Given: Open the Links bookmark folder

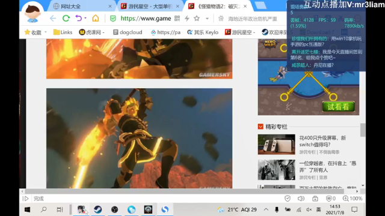Looking at the screenshot, I should coord(63,32).
